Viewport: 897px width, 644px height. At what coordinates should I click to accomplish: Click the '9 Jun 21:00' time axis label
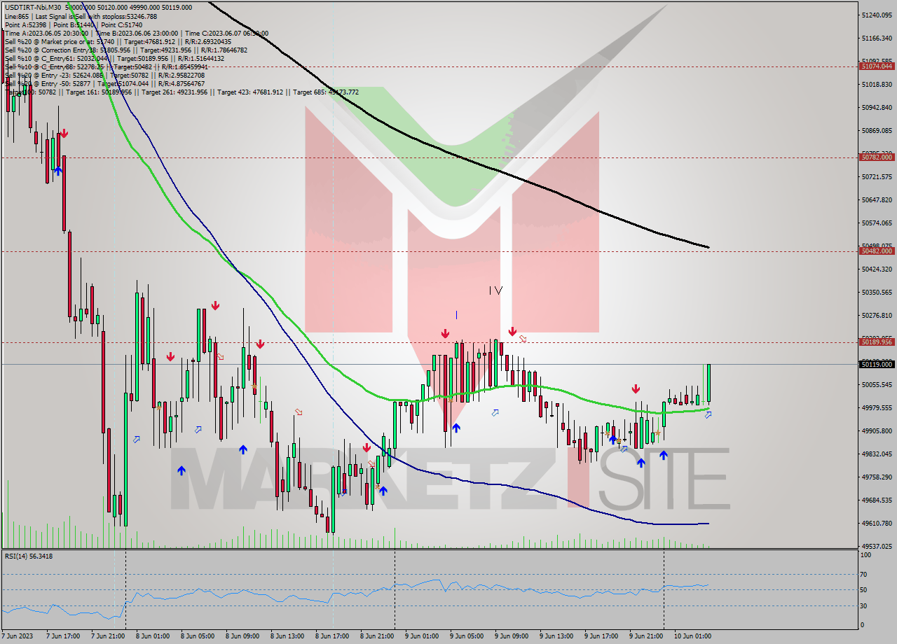click(x=645, y=636)
